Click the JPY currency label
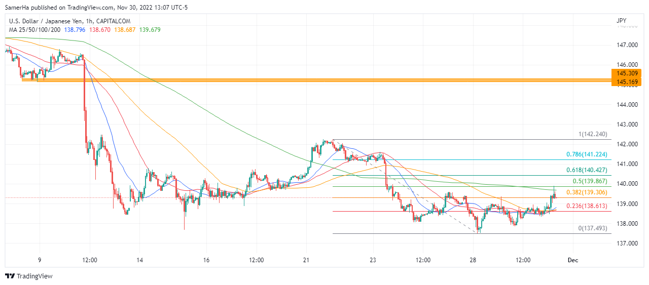Viewport: 649px width, 285px height. tap(621, 21)
